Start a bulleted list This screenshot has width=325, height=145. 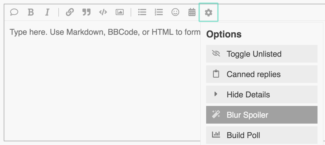tap(142, 12)
